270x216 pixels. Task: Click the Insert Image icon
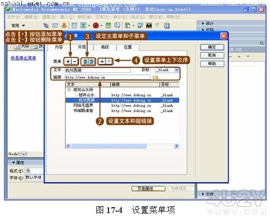point(83,25)
